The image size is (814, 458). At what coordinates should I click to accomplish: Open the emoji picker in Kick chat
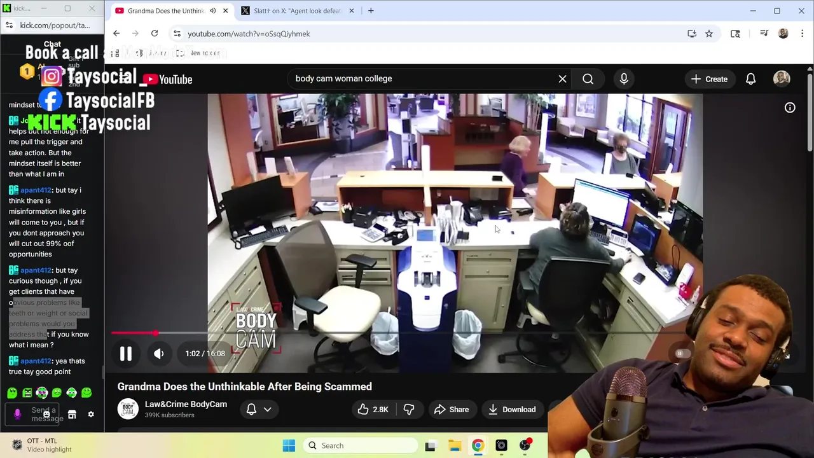pyautogui.click(x=46, y=414)
